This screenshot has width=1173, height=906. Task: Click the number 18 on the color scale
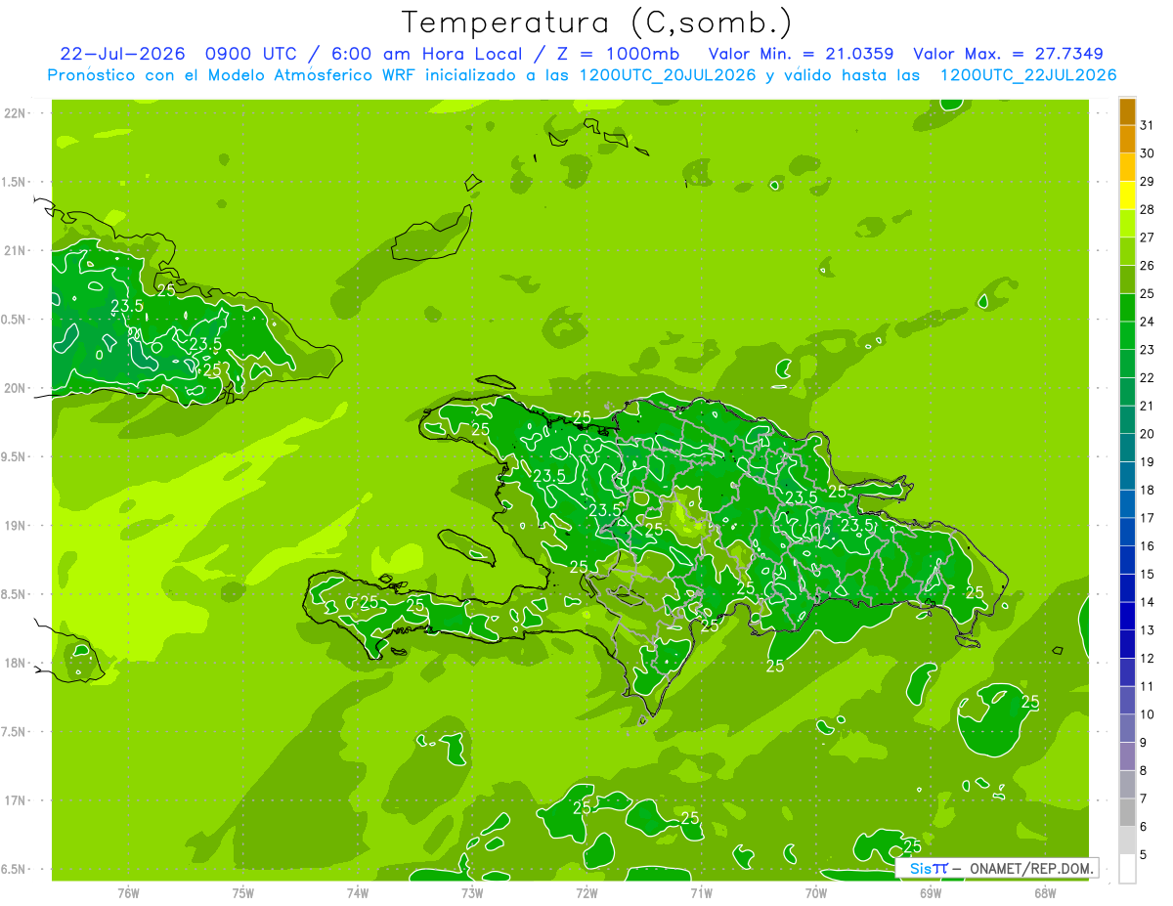(x=1148, y=490)
